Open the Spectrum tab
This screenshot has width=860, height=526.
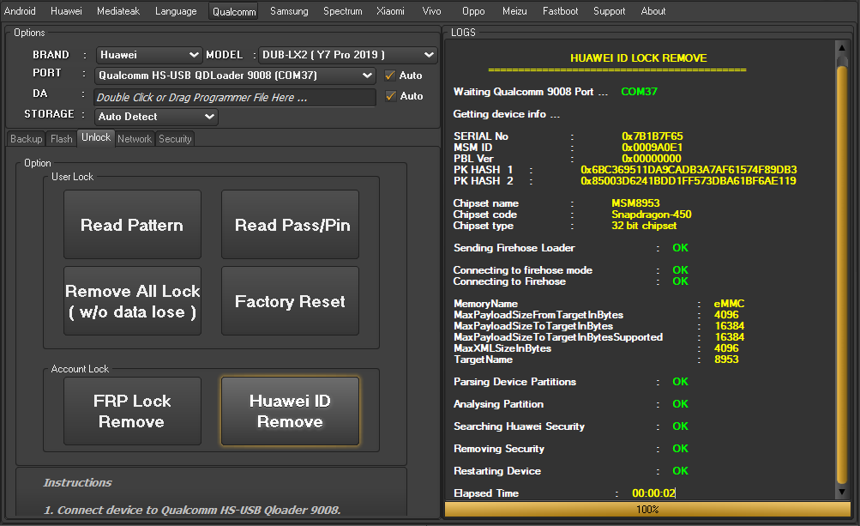coord(343,11)
